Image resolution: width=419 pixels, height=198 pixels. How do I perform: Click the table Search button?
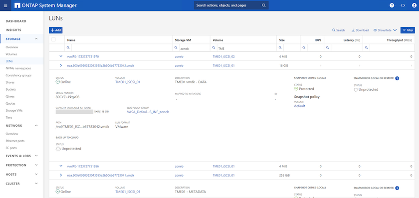click(x=338, y=30)
